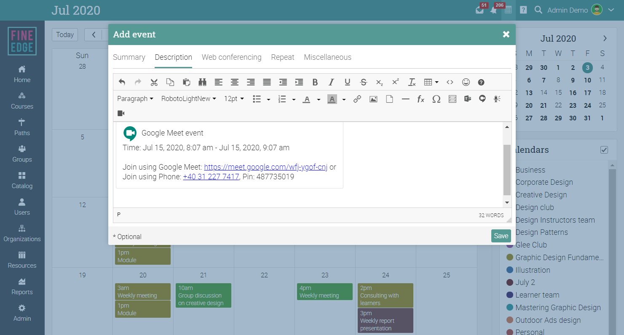Open the messages envelope with 51 badge
Viewport: 624px width, 335px height.
[480, 10]
